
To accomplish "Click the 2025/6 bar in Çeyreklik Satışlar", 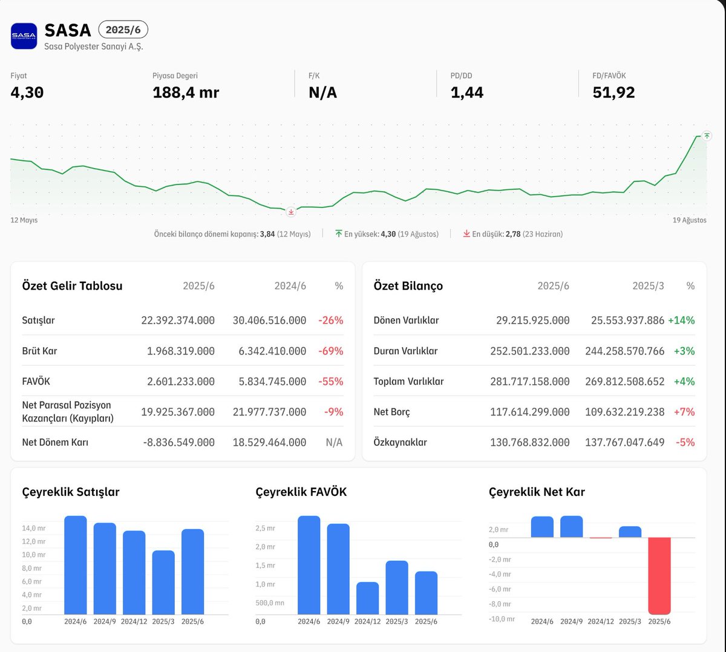I will (x=192, y=572).
